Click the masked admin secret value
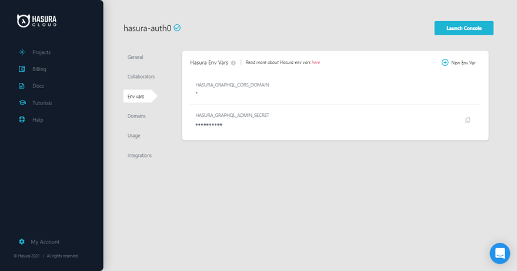This screenshot has width=517, height=271. click(209, 125)
